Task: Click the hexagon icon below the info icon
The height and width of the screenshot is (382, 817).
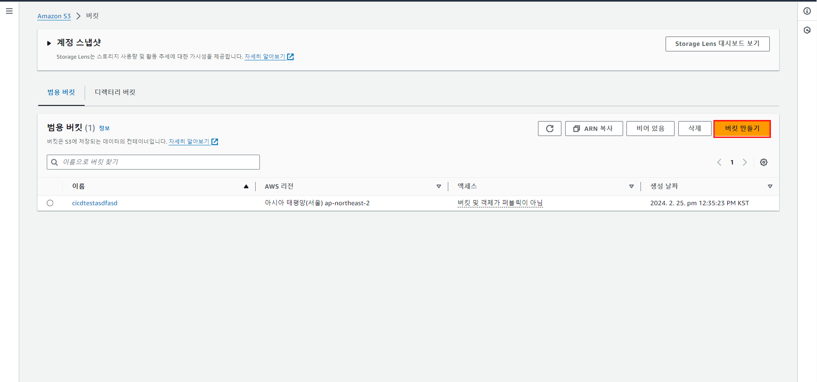Action: click(x=807, y=30)
